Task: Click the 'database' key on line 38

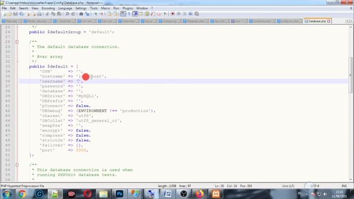Action: pos(53,91)
